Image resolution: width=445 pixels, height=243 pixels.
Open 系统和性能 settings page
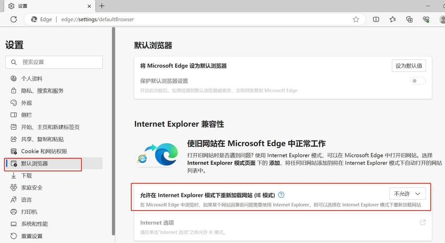(34, 224)
